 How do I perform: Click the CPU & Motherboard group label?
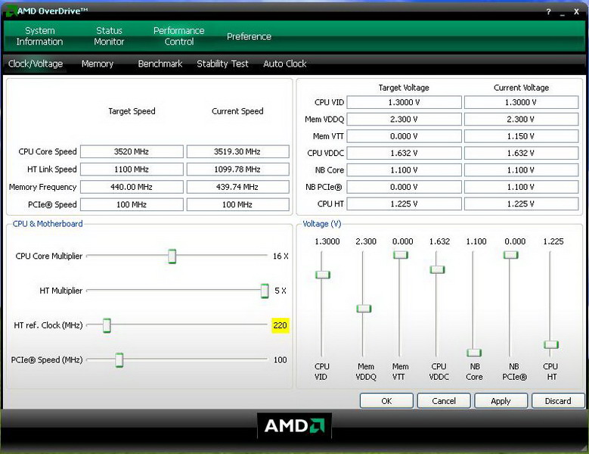tap(48, 224)
